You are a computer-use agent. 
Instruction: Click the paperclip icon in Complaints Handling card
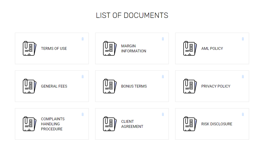click(83, 114)
